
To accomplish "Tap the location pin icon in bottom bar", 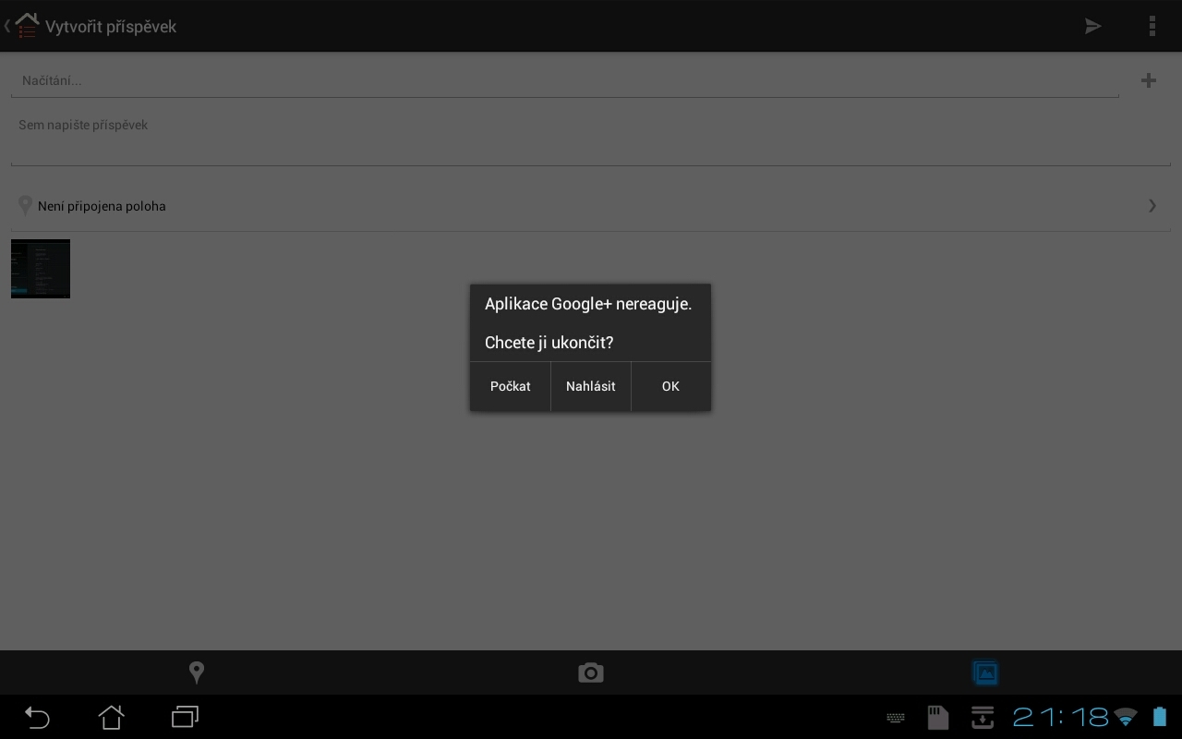I will (x=197, y=672).
